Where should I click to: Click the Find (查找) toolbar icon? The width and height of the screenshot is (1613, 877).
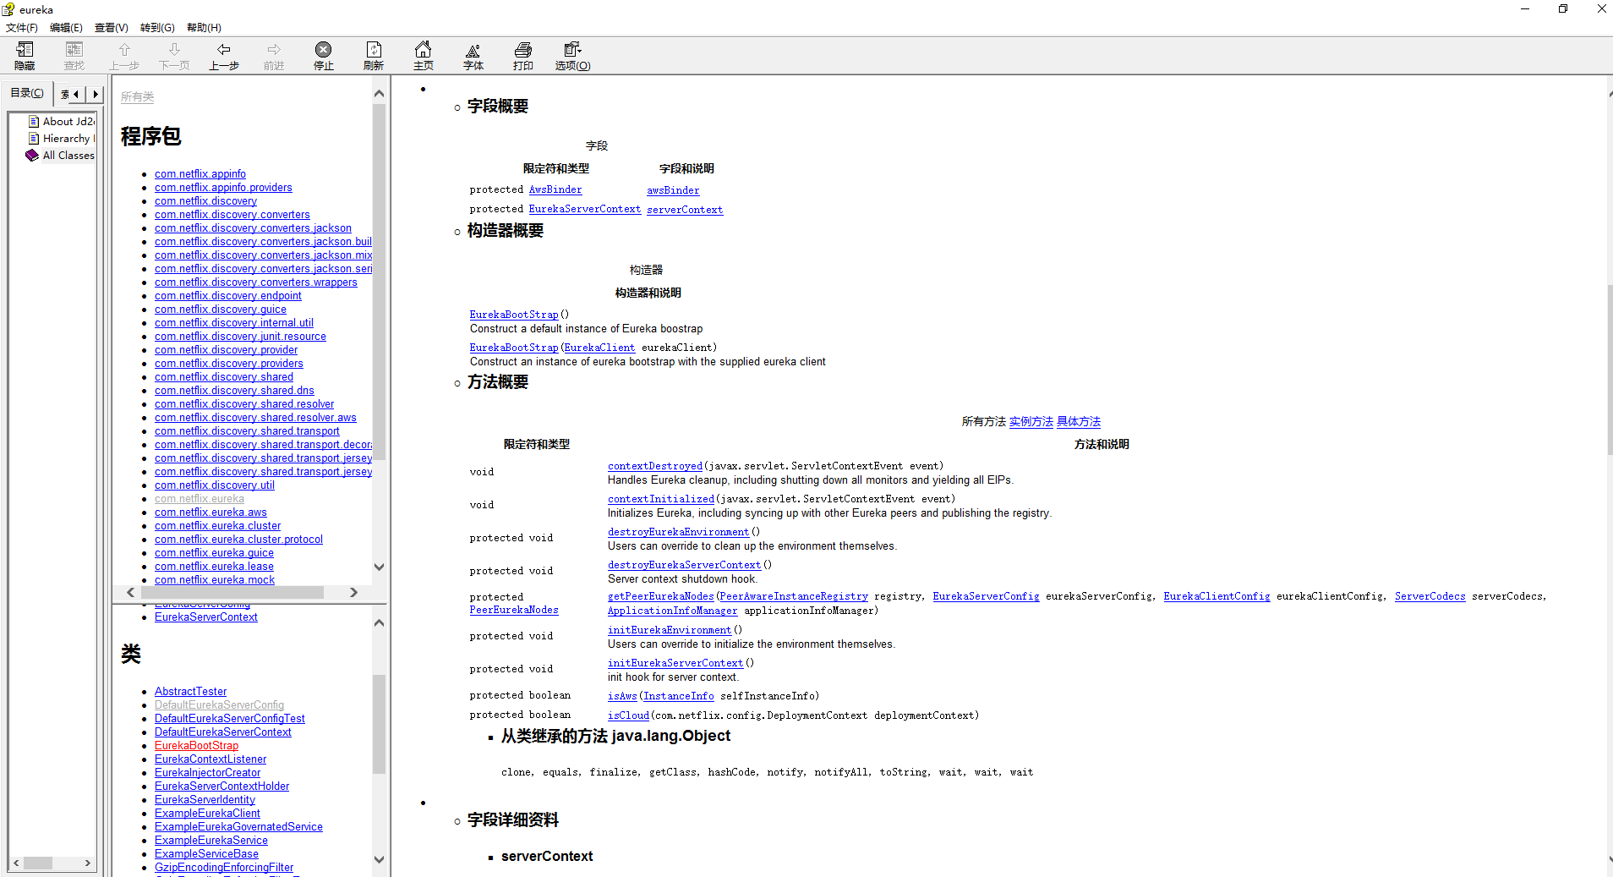(x=74, y=50)
